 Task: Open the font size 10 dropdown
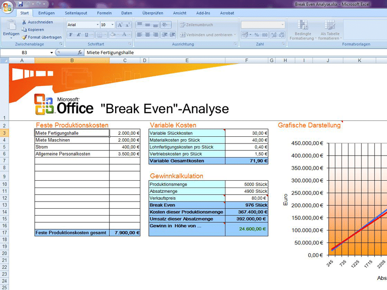(113, 25)
